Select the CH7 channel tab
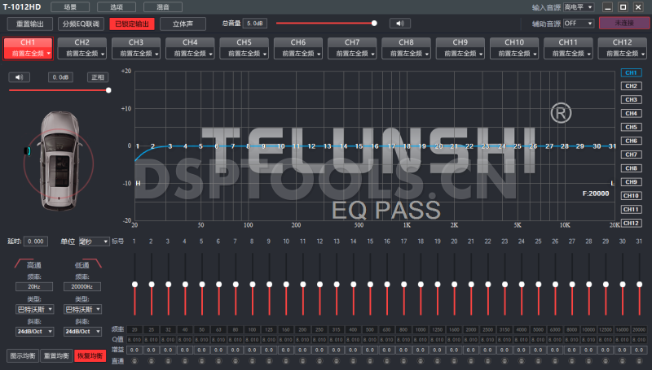 352,42
